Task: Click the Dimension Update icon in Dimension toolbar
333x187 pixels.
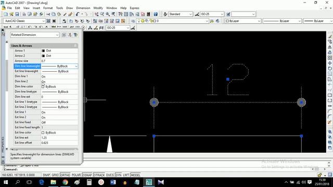Action: tap(101, 28)
